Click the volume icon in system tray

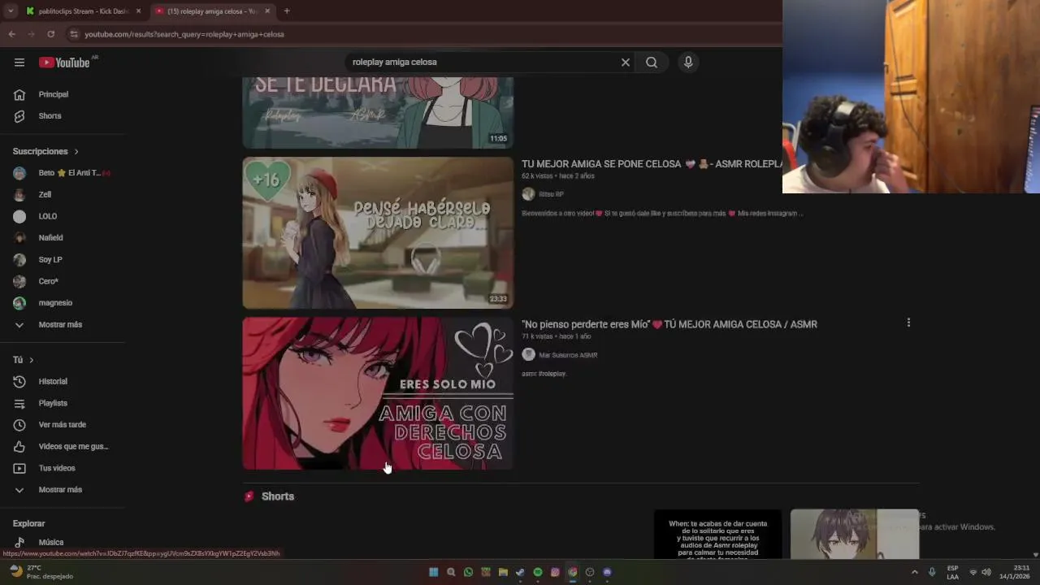[986, 572]
